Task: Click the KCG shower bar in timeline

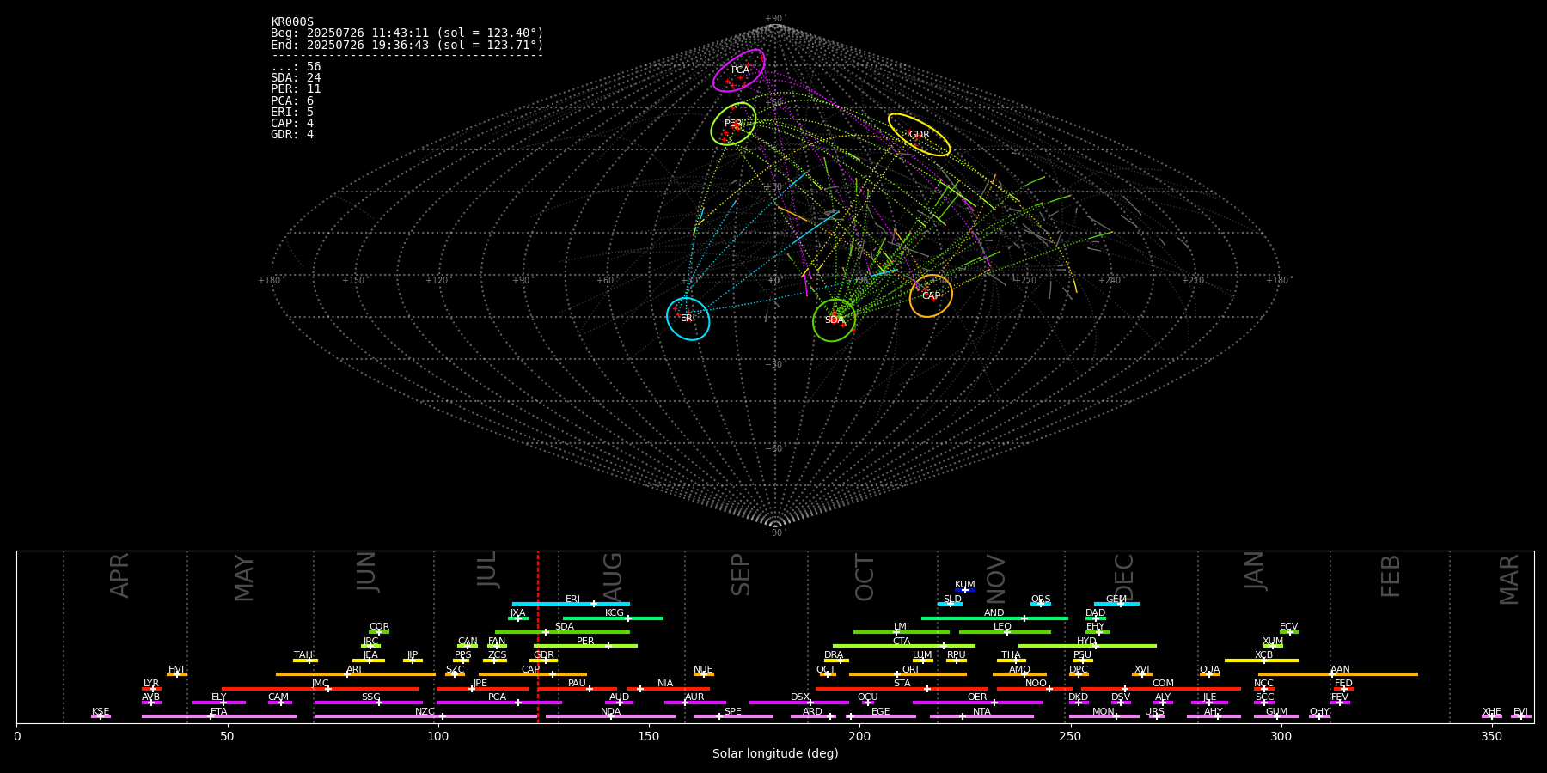Action: point(613,618)
